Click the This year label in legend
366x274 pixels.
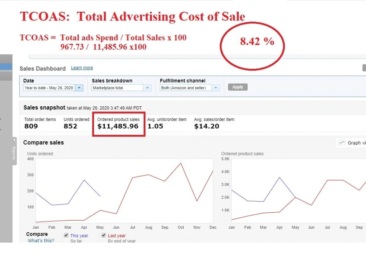pos(79,236)
